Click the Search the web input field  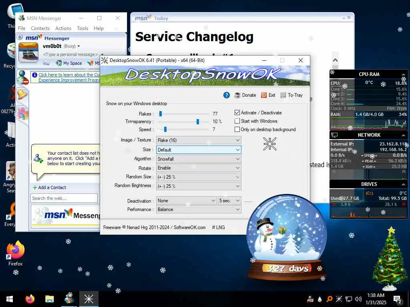pos(64,198)
